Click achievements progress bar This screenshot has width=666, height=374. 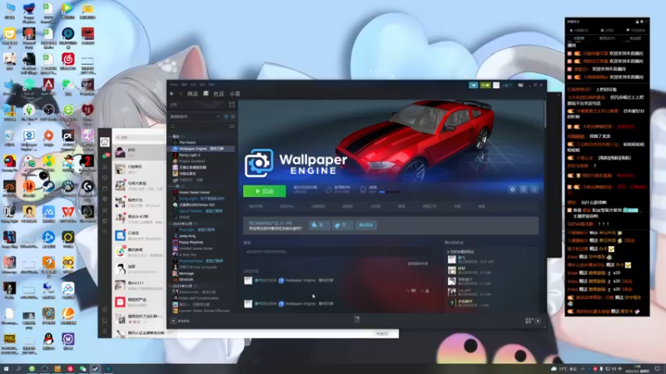coord(389,192)
